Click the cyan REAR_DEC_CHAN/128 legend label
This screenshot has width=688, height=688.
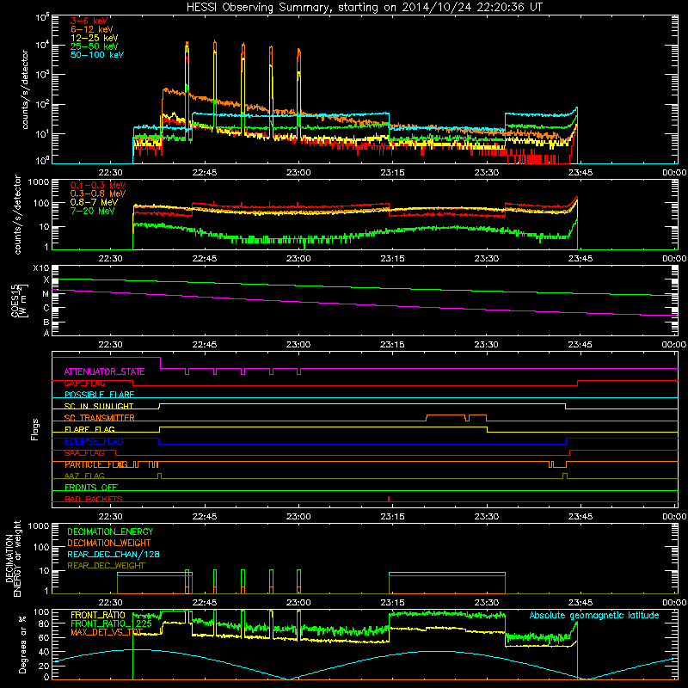[114, 554]
